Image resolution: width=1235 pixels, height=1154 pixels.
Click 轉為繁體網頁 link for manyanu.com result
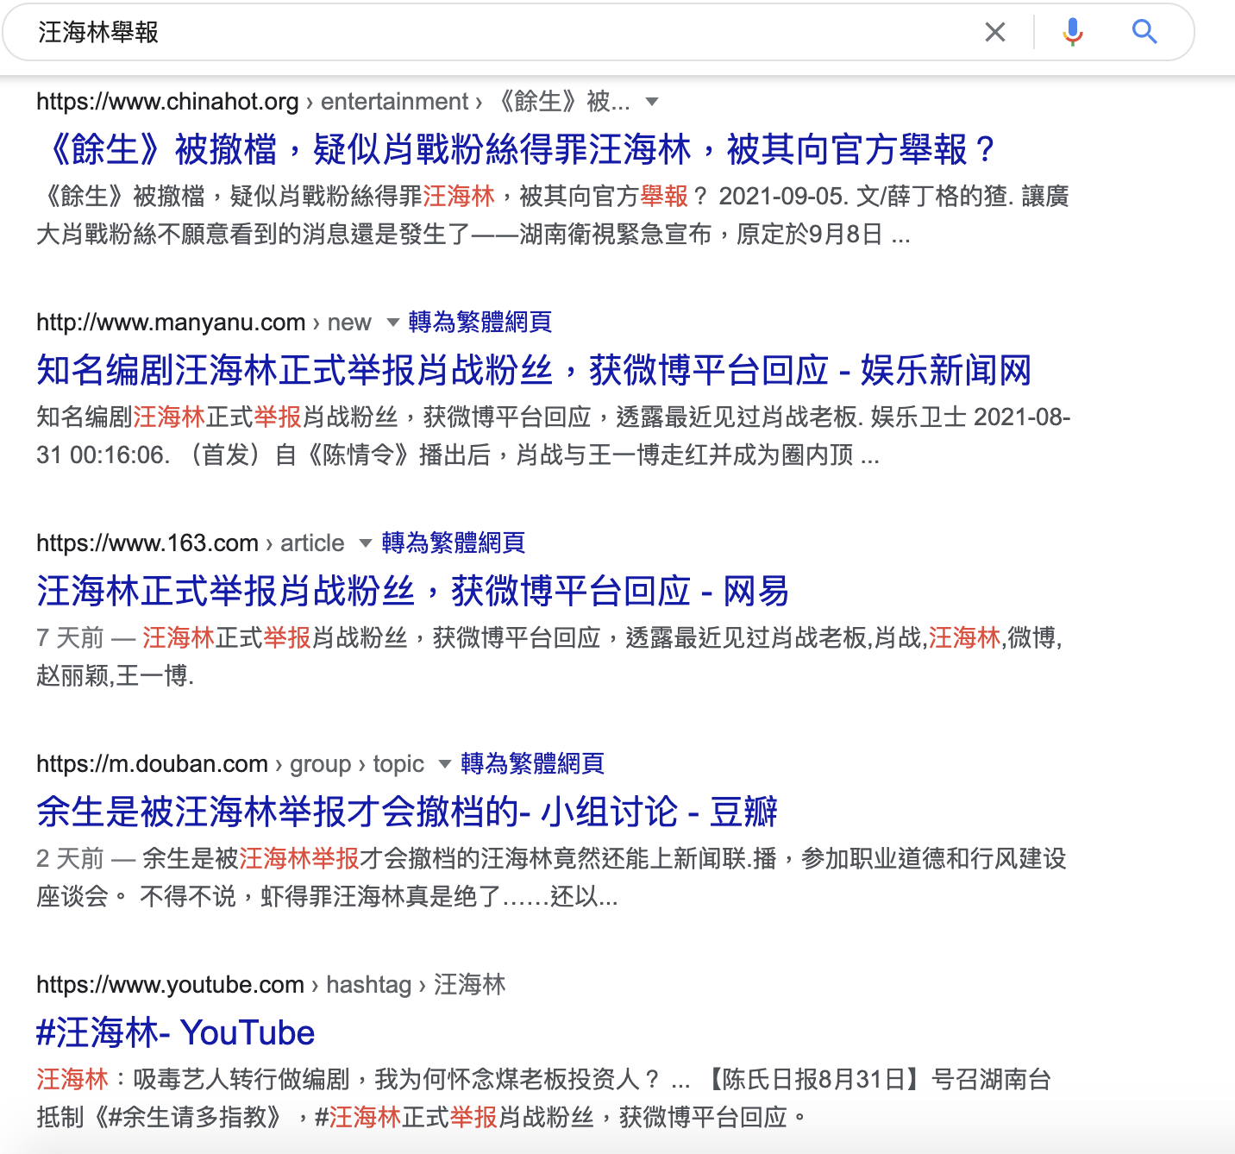pos(480,323)
